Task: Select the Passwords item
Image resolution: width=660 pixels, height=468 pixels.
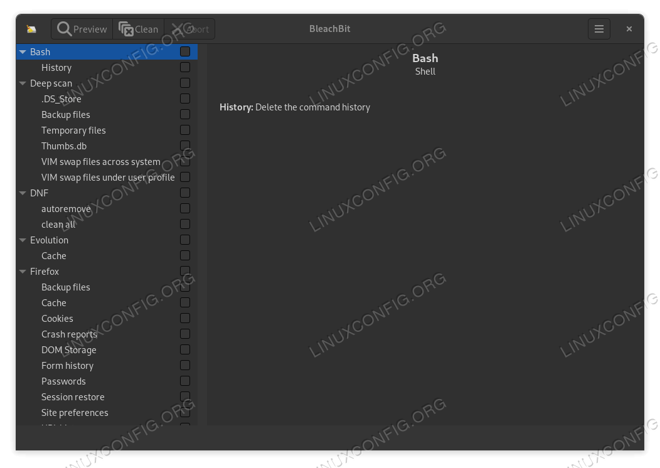Action: coord(63,381)
